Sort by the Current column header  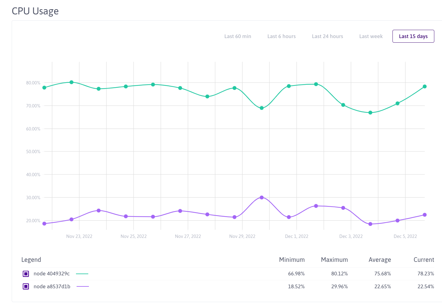(x=424, y=260)
